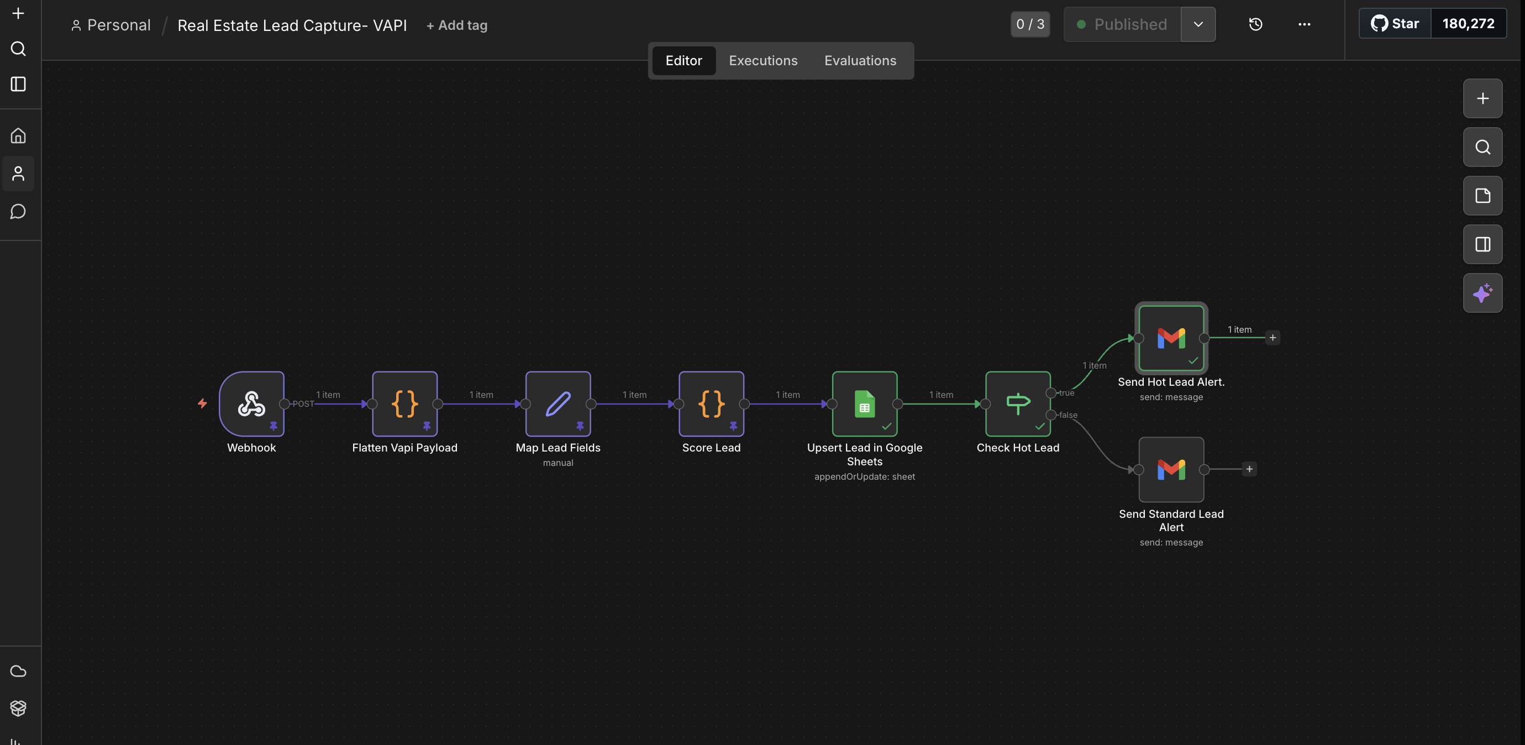Screen dimensions: 1525x745
Task: Click the appendOrUpdate: sheet subtitle
Action: 864,477
